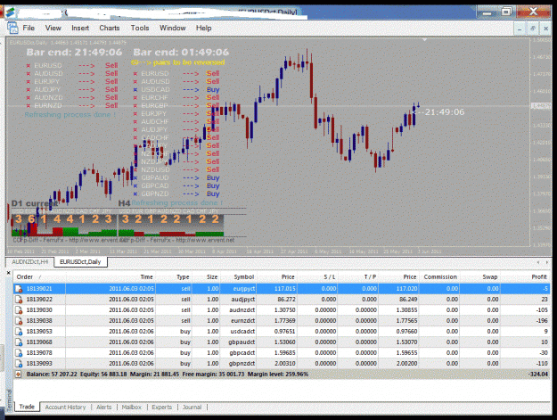Minimize the inner chart window
557x420 pixels.
point(520,29)
